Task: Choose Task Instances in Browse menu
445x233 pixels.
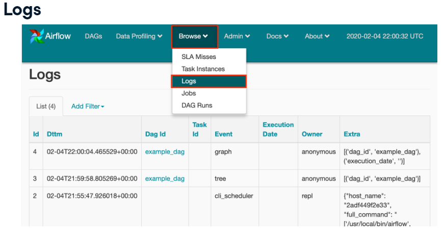Action: pyautogui.click(x=203, y=69)
